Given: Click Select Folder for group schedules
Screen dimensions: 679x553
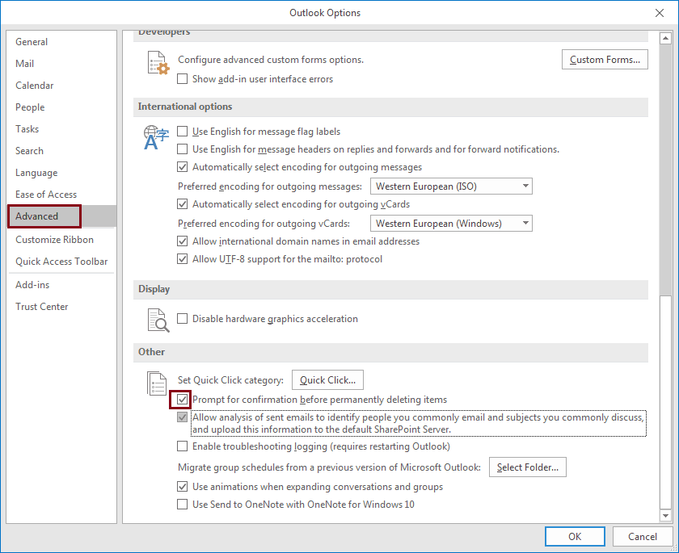Looking at the screenshot, I should (527, 467).
